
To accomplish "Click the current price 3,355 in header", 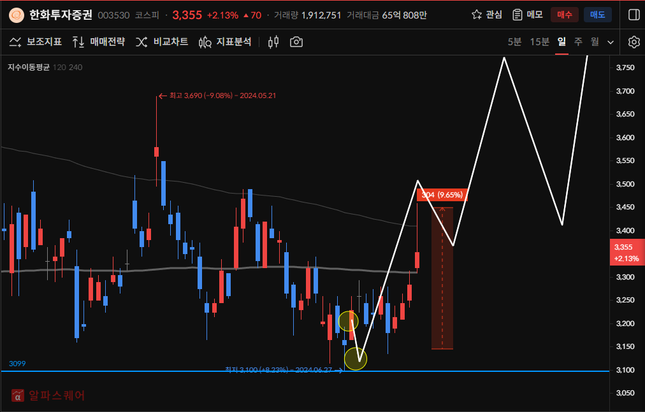I will 187,15.
